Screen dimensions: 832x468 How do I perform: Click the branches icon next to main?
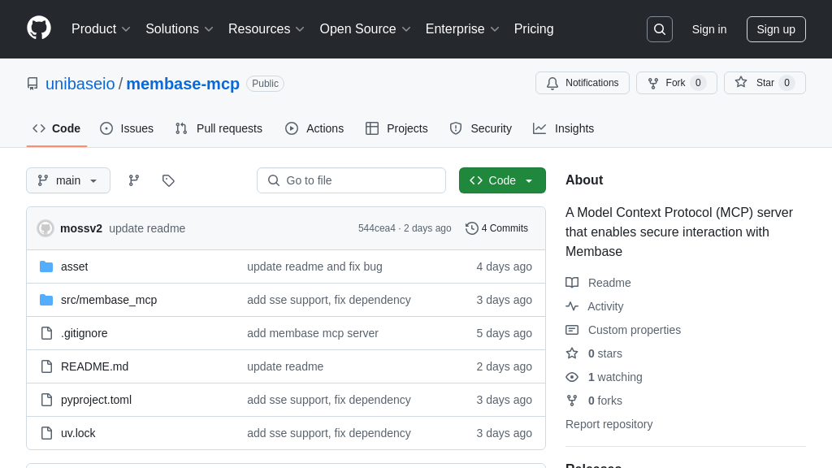[134, 180]
